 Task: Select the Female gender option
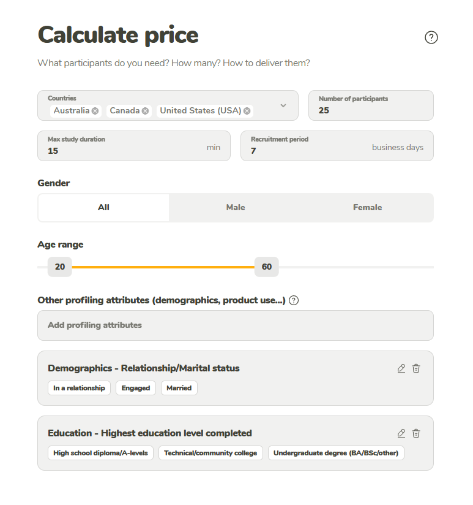[367, 208]
